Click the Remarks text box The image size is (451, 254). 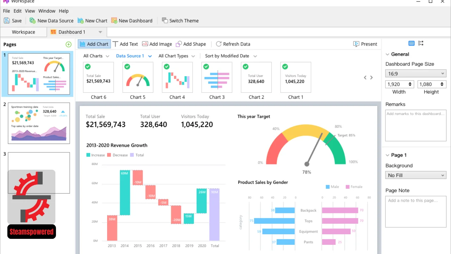[416, 126]
